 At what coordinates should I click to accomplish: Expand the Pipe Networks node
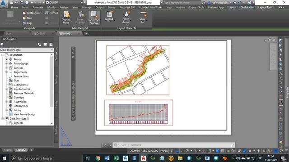(x=6, y=89)
